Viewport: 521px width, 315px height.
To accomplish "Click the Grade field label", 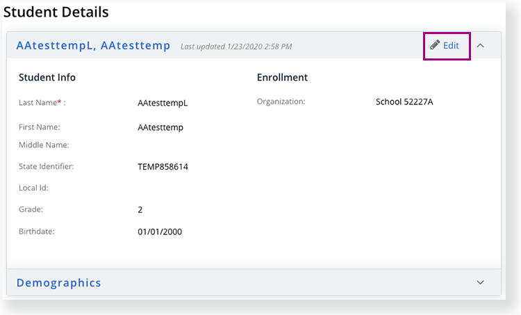I will pos(31,209).
